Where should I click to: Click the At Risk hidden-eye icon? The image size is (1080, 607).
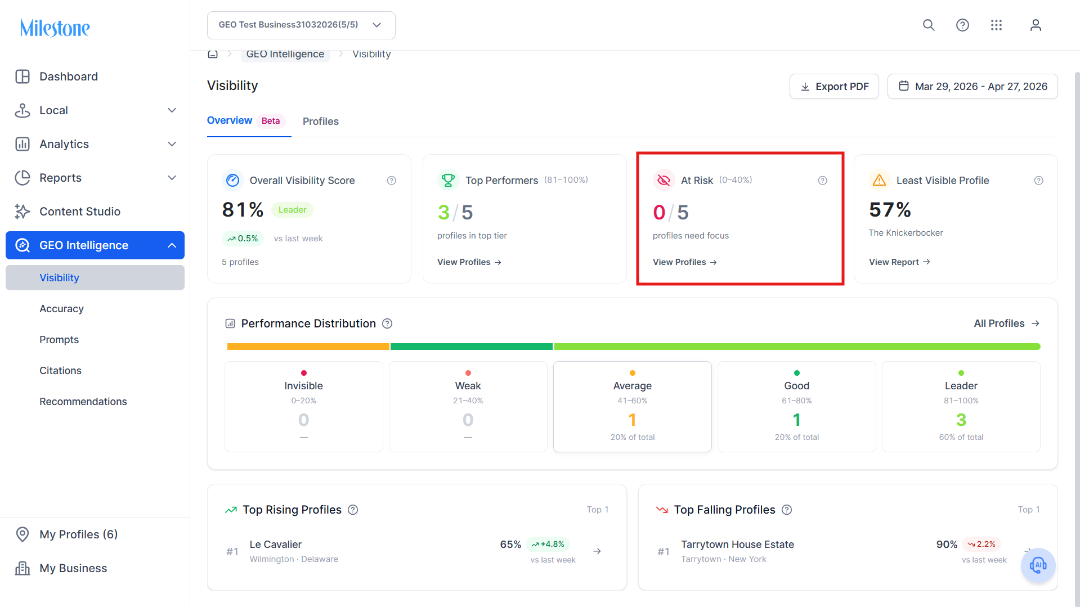point(664,180)
